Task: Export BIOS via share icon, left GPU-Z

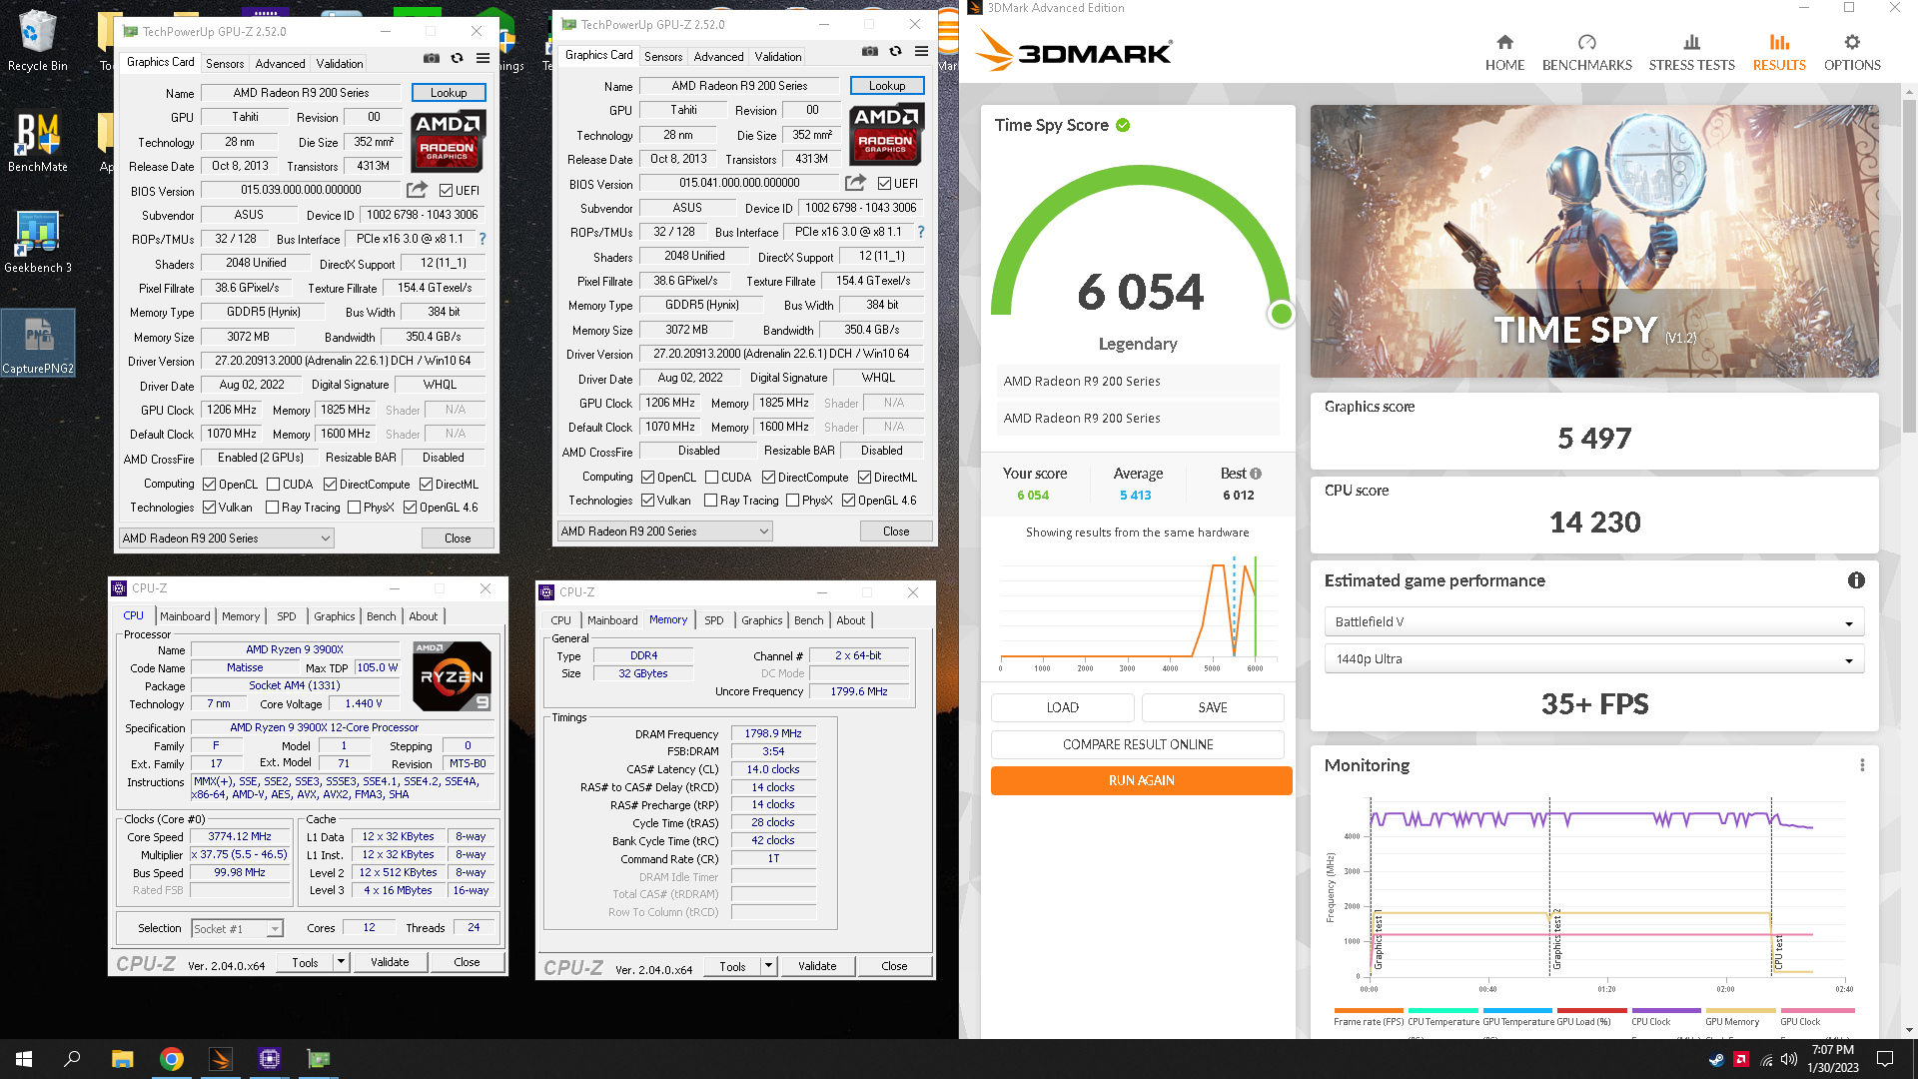Action: click(x=417, y=190)
